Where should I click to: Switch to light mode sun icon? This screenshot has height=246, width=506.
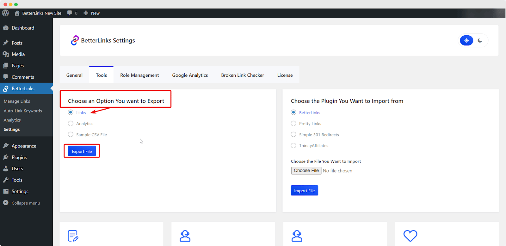(466, 40)
